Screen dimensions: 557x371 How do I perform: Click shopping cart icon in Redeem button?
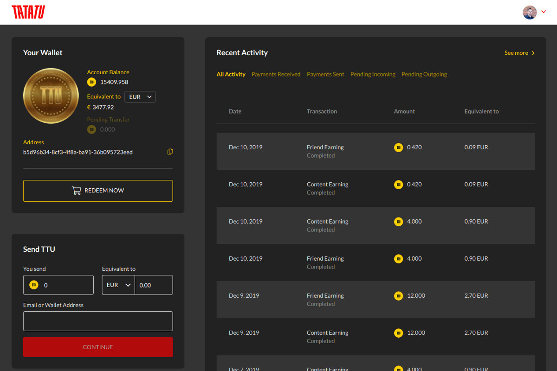coord(77,191)
